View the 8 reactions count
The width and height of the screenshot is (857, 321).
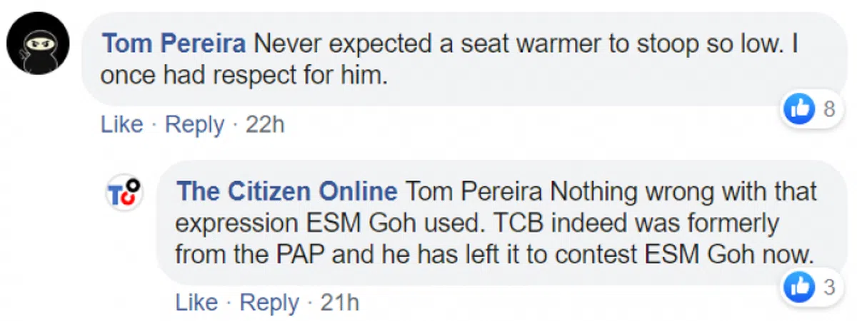(829, 110)
